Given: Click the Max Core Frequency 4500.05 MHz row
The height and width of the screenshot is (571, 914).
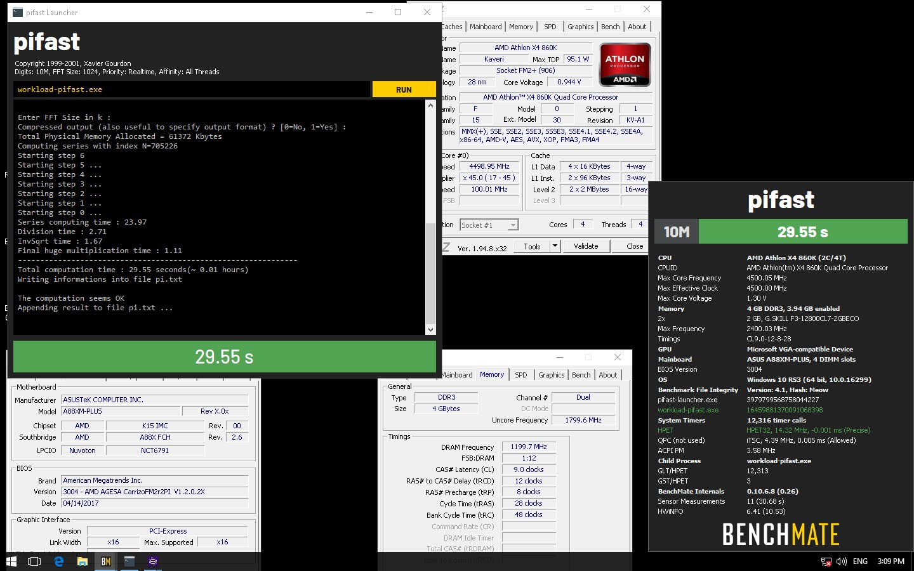Looking at the screenshot, I should [x=722, y=278].
